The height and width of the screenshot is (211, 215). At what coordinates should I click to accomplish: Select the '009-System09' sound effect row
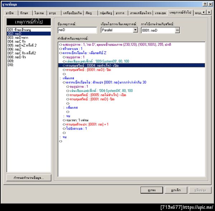[132, 61]
